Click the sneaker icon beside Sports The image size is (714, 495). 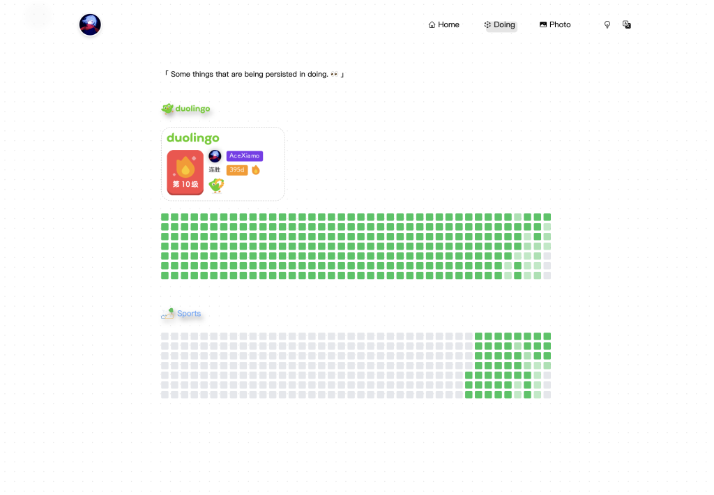[x=167, y=314]
